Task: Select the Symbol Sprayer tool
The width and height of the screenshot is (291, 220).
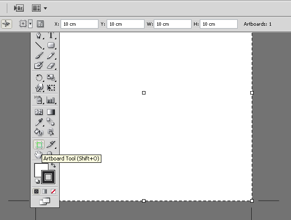Action: [x=39, y=100]
